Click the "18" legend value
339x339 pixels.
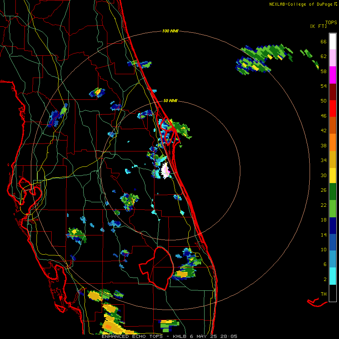[x=324, y=220]
